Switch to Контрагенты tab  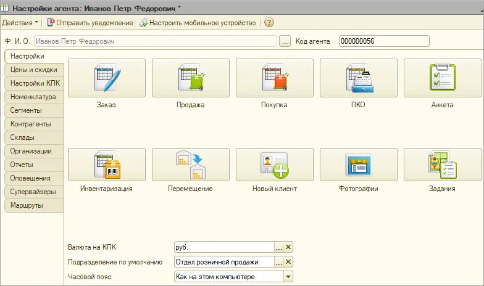[34, 124]
